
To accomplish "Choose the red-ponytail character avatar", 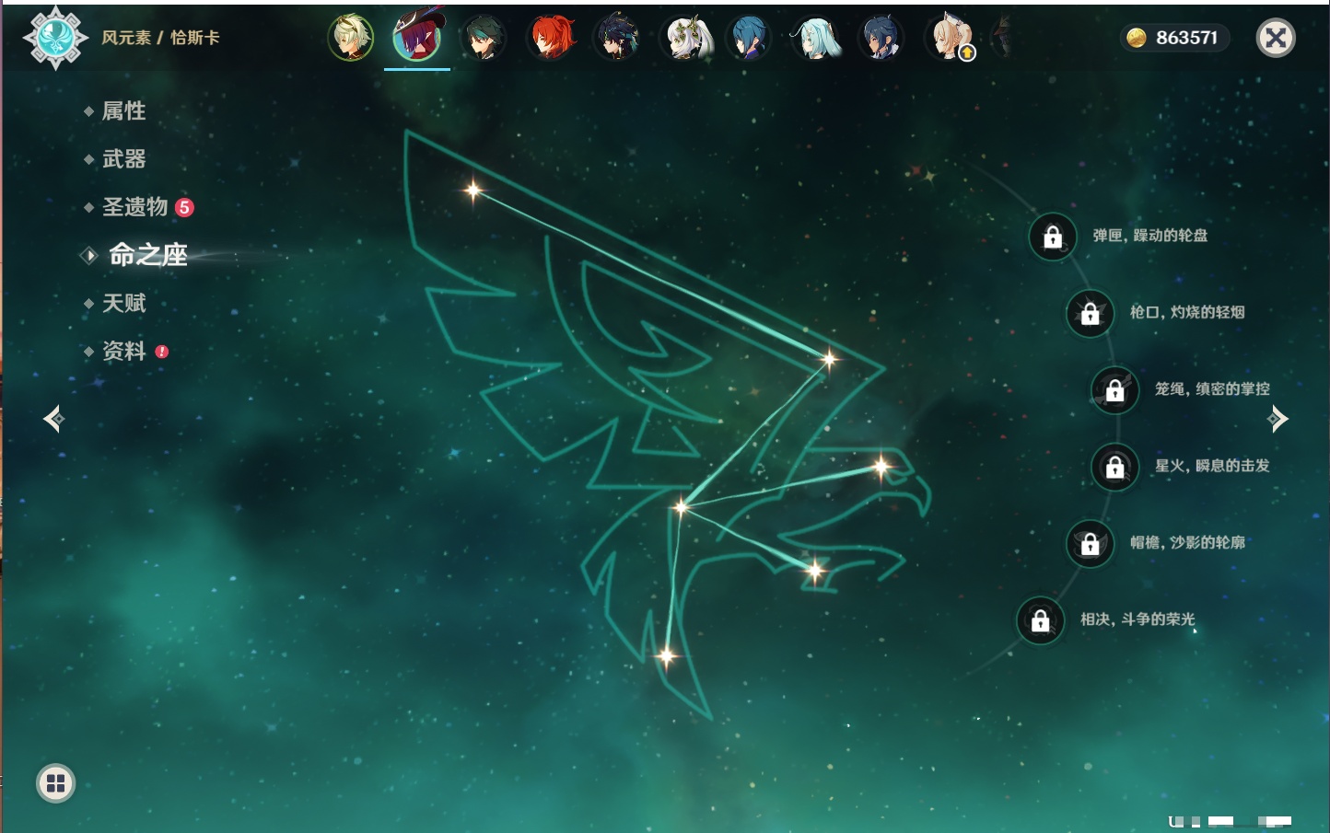I will coord(551,38).
